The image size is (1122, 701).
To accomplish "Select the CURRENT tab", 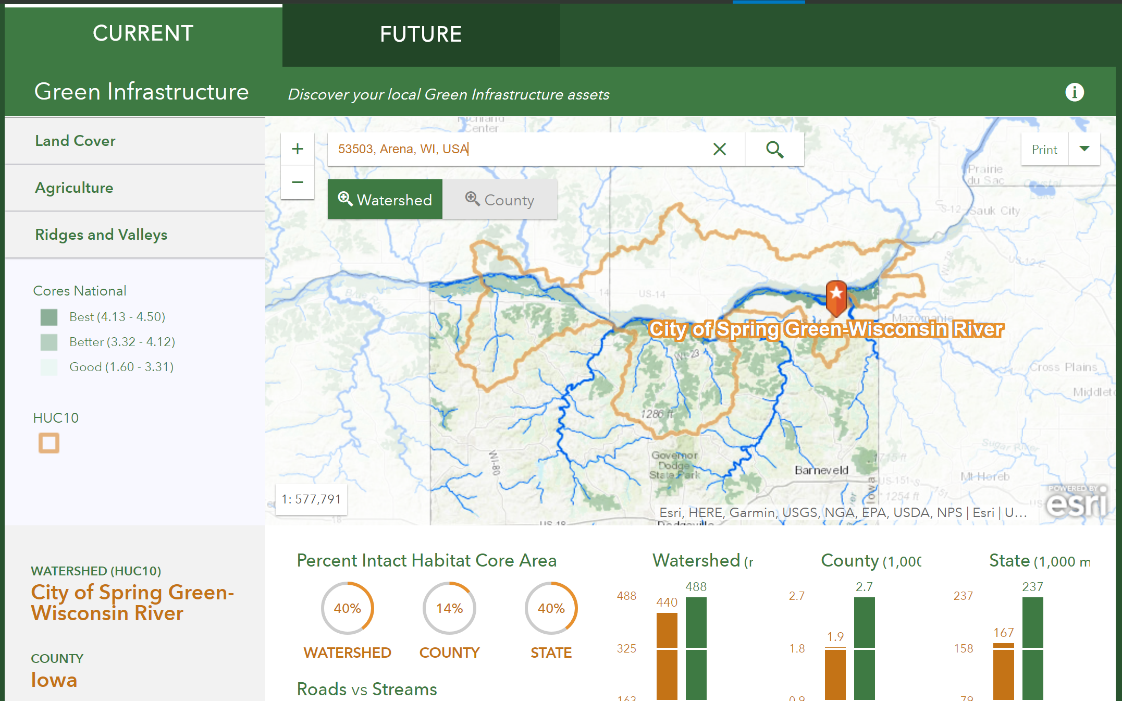I will tap(142, 33).
